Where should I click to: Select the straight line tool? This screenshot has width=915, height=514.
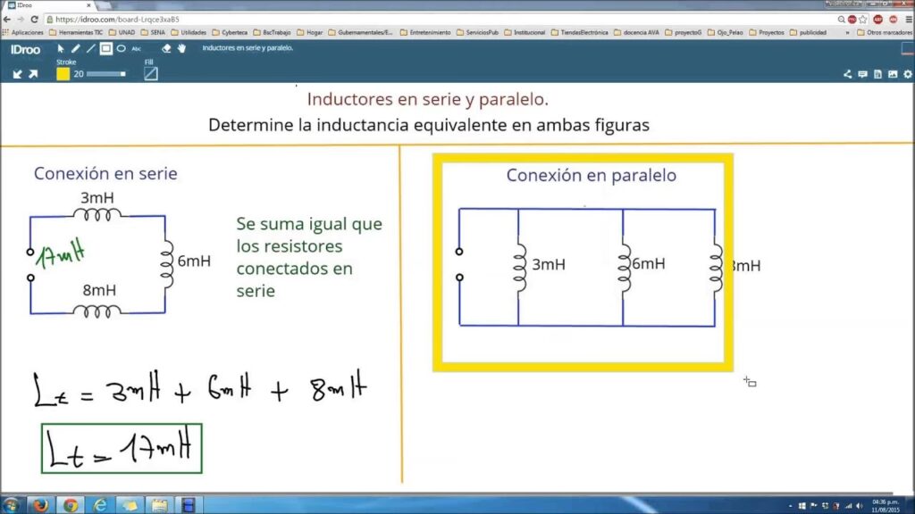point(90,48)
